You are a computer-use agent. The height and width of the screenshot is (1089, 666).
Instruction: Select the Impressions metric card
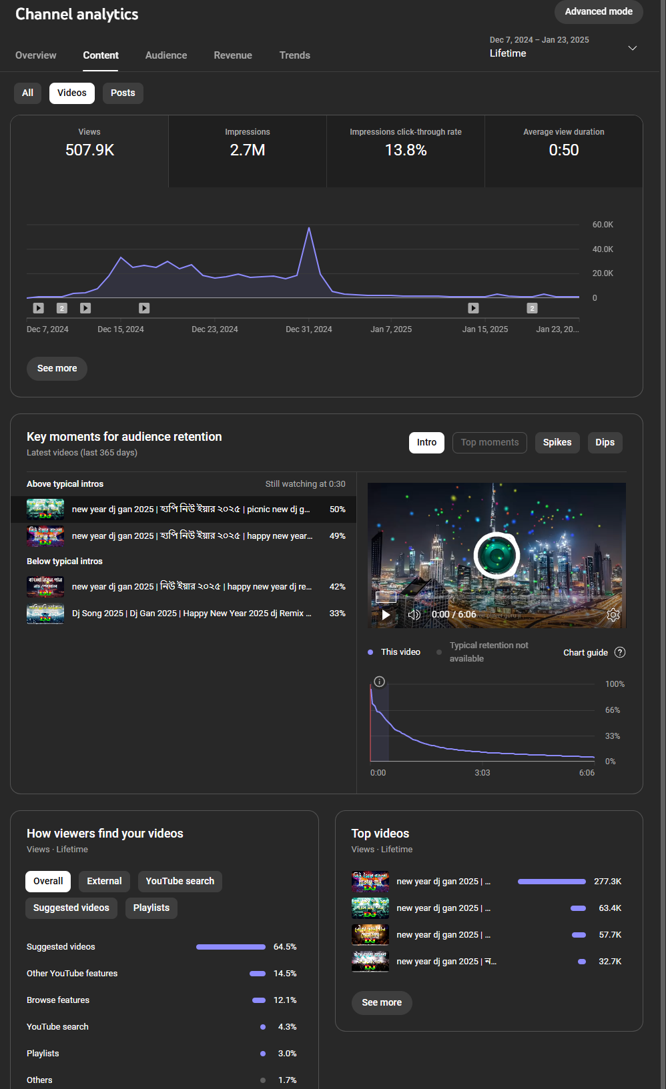pyautogui.click(x=248, y=151)
